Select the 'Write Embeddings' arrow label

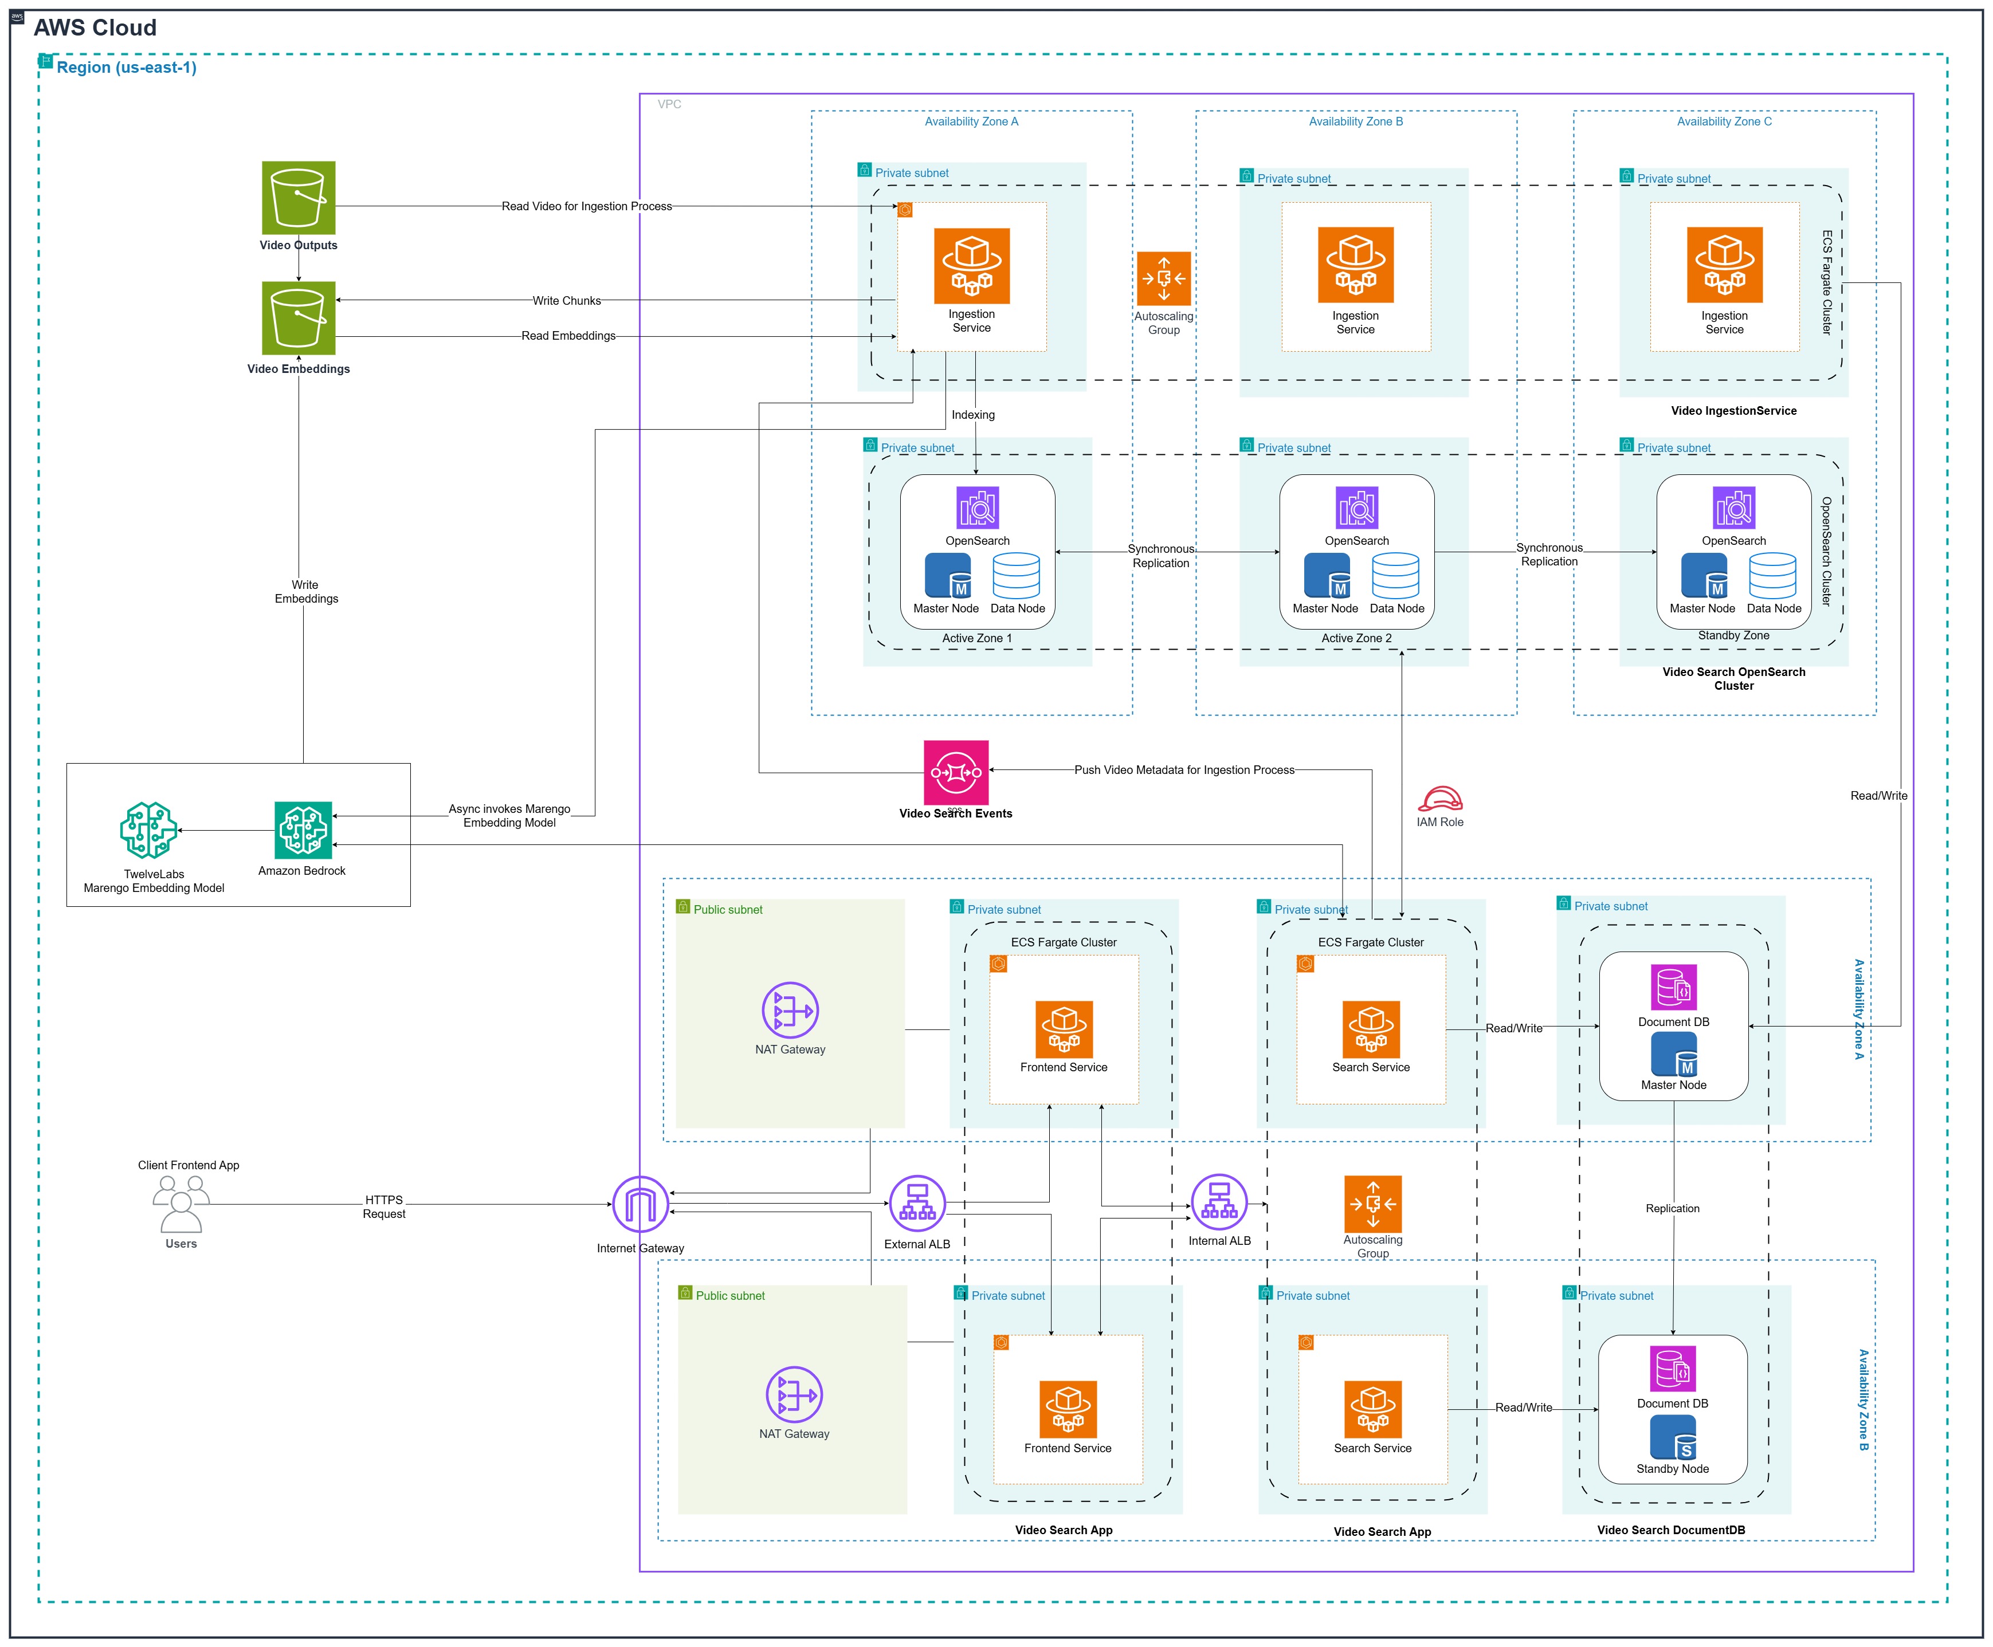coord(305,592)
